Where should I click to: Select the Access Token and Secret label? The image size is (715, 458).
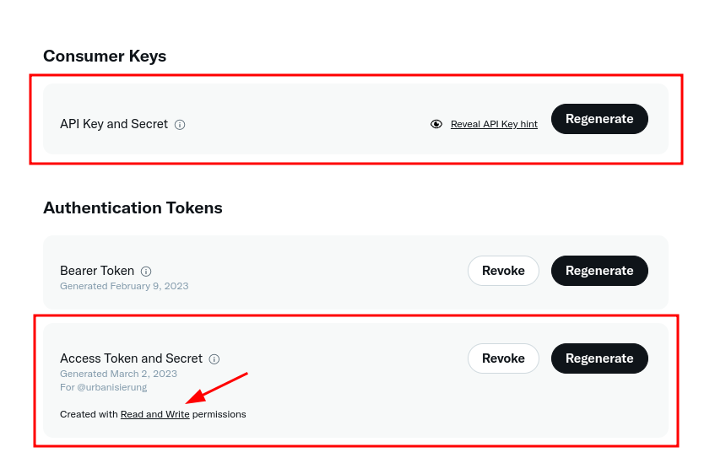pos(131,358)
